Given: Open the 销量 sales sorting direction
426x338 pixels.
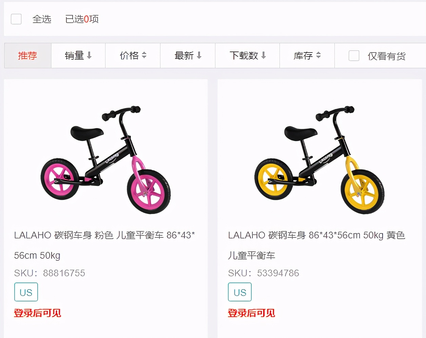Looking at the screenshot, I should (x=78, y=56).
